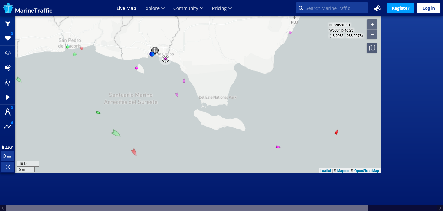443x211 pixels.
Task: Toggle fullscreen map view
Action: point(8,167)
